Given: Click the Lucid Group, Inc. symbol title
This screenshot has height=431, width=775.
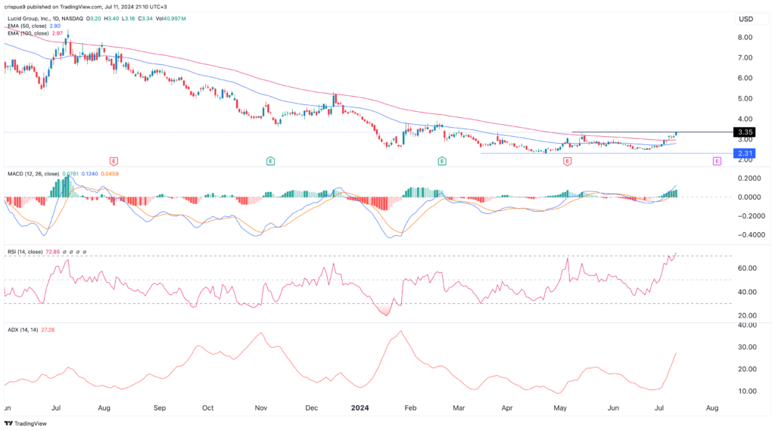Looking at the screenshot, I should 45,18.
